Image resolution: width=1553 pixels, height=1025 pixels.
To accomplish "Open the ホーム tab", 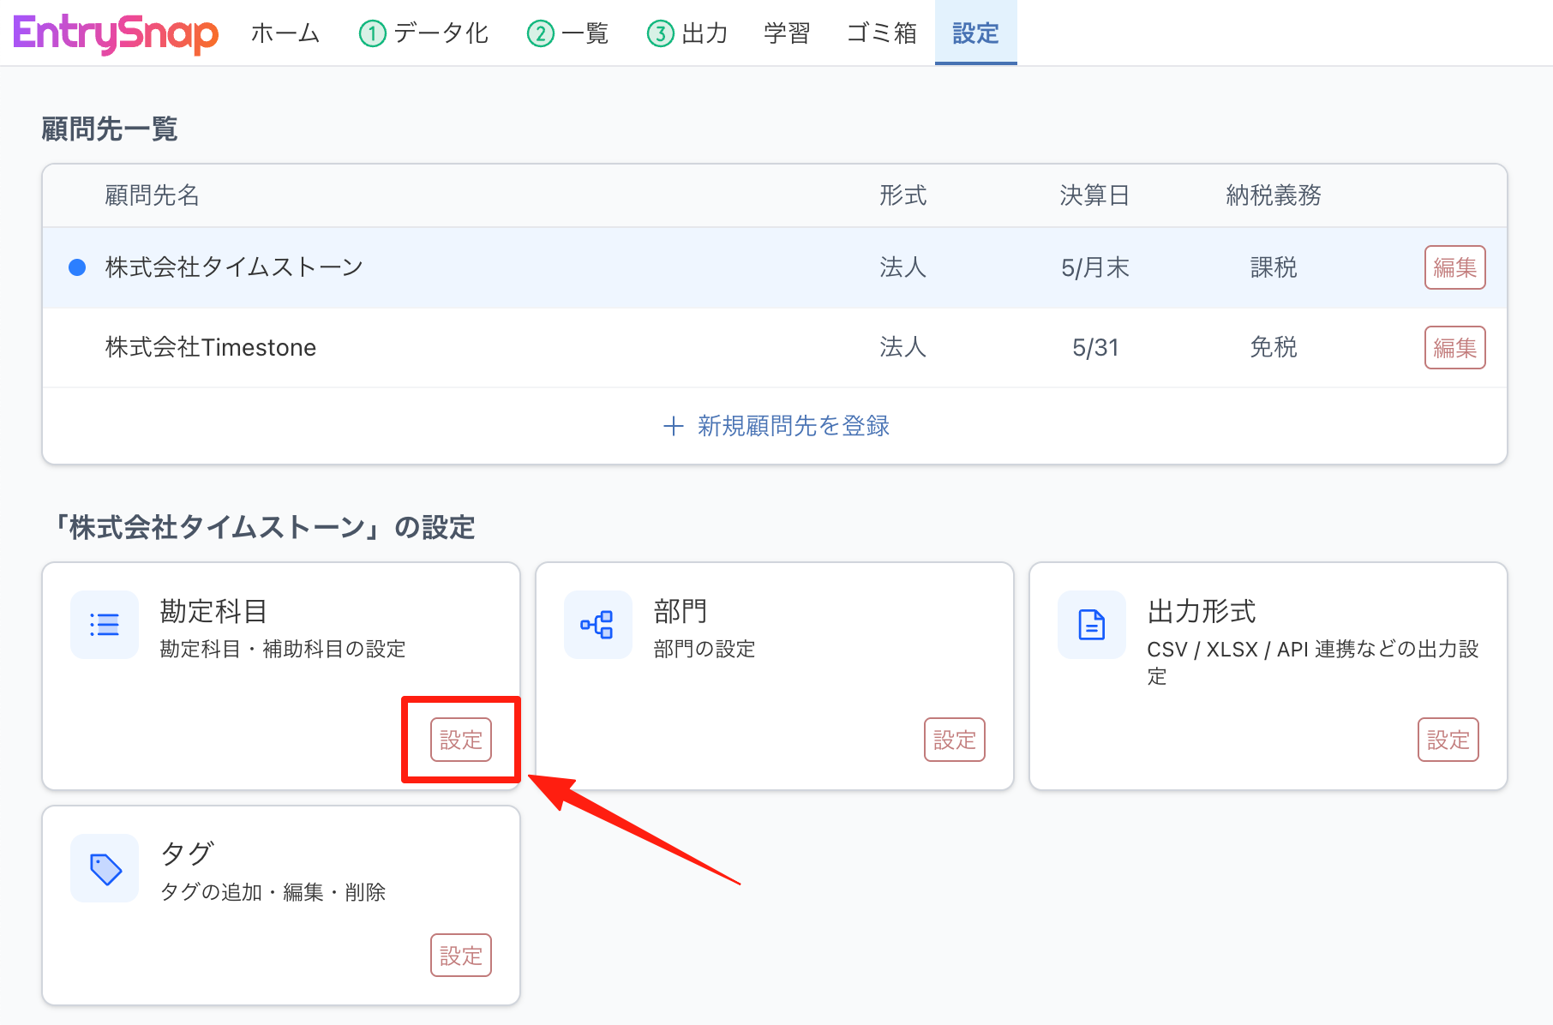I will pos(285,33).
